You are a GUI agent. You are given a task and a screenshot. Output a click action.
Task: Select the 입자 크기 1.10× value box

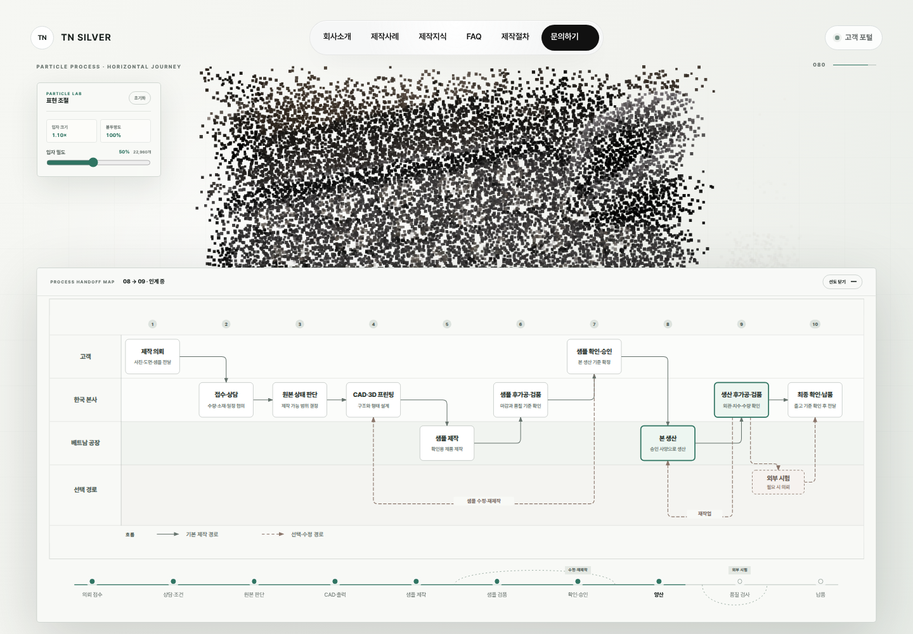click(x=72, y=131)
